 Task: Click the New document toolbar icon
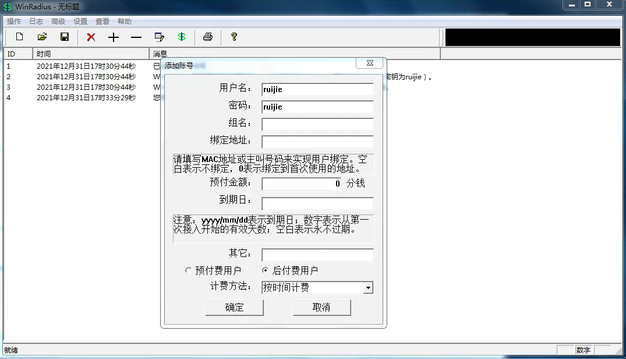coord(19,37)
